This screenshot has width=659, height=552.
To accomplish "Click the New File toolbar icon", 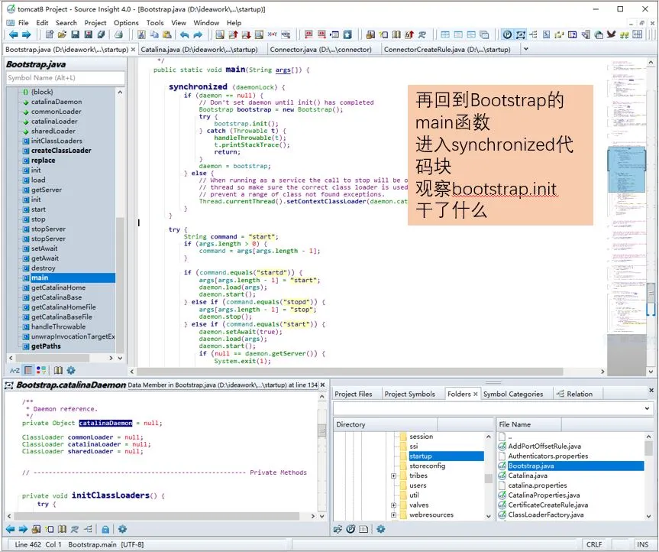I will click(x=49, y=34).
